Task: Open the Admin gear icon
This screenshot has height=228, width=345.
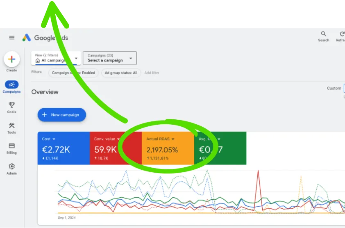Action: 11,166
